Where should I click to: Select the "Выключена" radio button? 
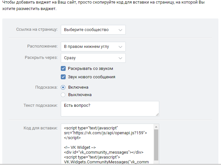pyautogui.click(x=63, y=95)
